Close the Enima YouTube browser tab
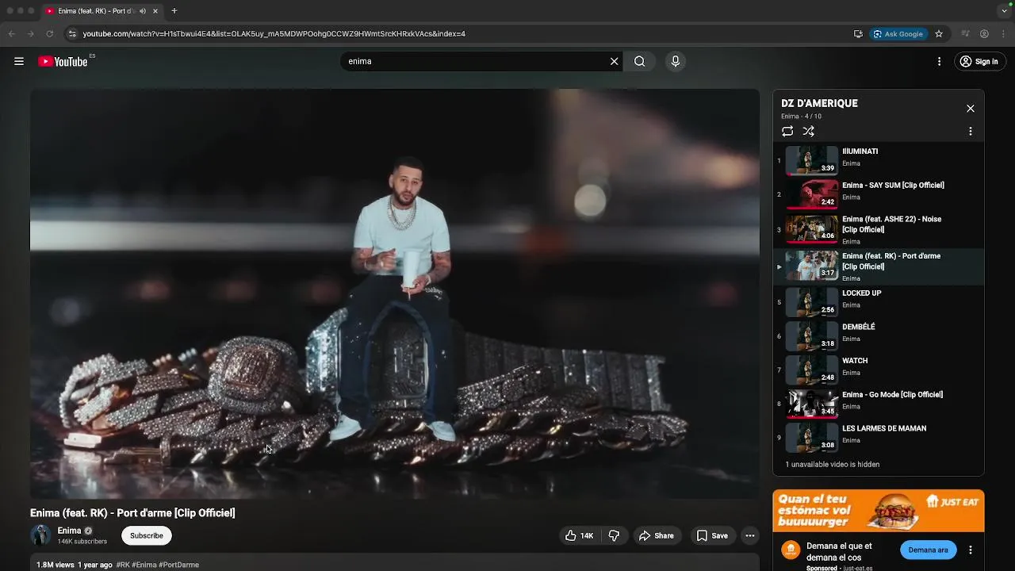This screenshot has height=571, width=1015. [x=155, y=11]
